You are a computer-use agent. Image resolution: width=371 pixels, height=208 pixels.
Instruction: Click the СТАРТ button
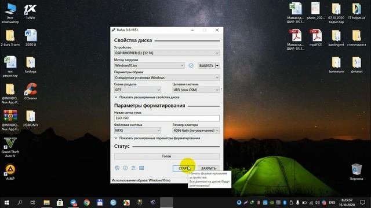[184, 168]
